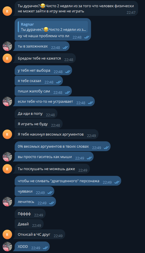Click avatar beside 'вы просто гаситесь как мыши'
The width and height of the screenshot is (145, 253).
click(7, 157)
